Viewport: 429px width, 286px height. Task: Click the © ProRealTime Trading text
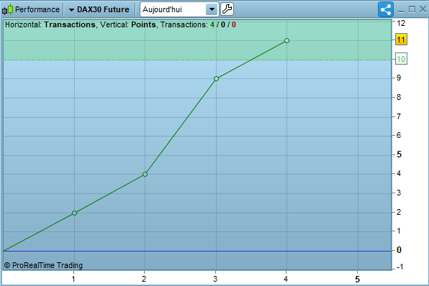(x=43, y=265)
